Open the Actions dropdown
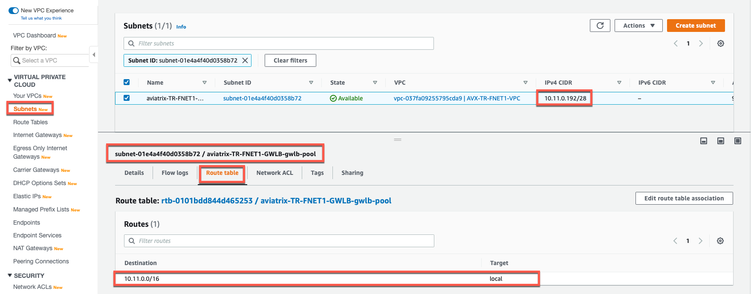Screen dimensions: 751x294 tap(638, 26)
